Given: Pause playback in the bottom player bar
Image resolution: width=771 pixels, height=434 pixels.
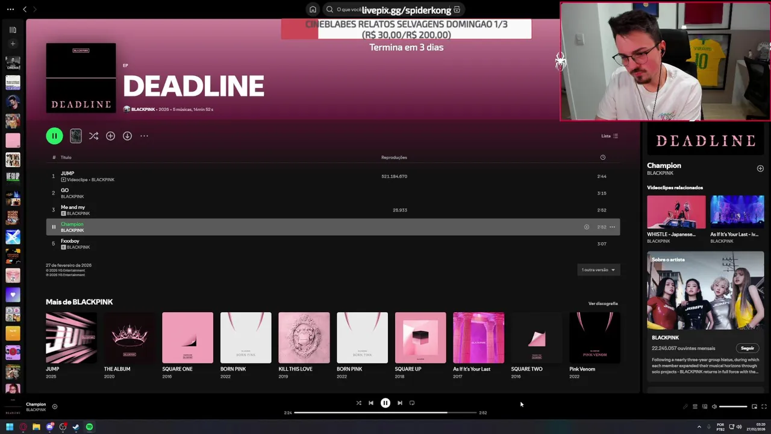Looking at the screenshot, I should click(385, 403).
